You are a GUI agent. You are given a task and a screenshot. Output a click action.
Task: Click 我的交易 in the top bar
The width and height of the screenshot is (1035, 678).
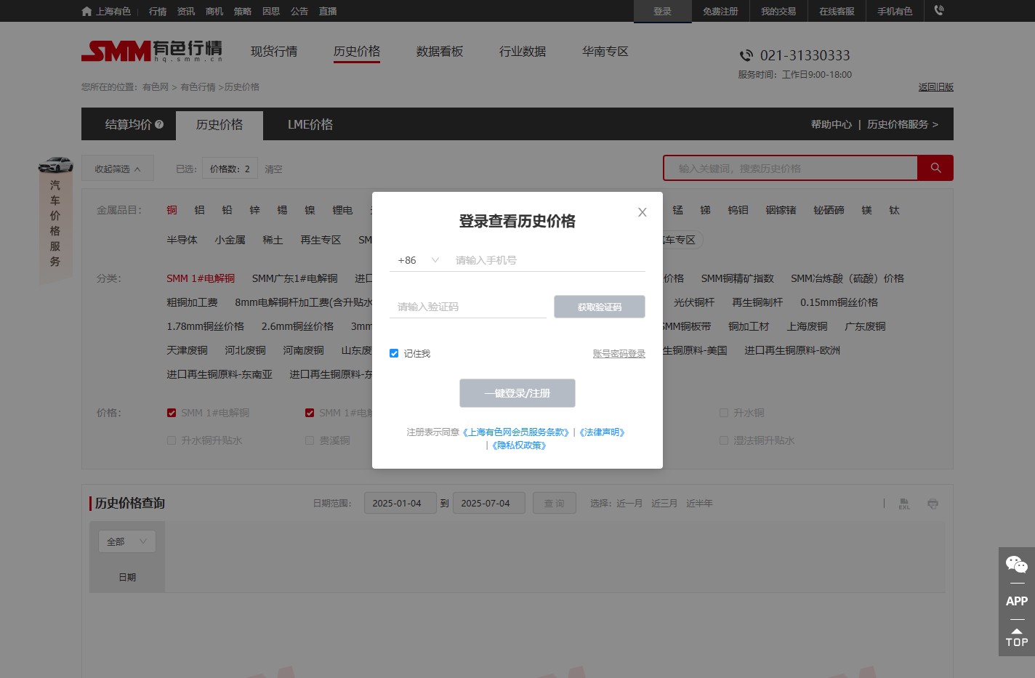(778, 12)
